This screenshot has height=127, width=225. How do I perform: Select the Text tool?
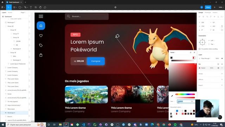31,7
